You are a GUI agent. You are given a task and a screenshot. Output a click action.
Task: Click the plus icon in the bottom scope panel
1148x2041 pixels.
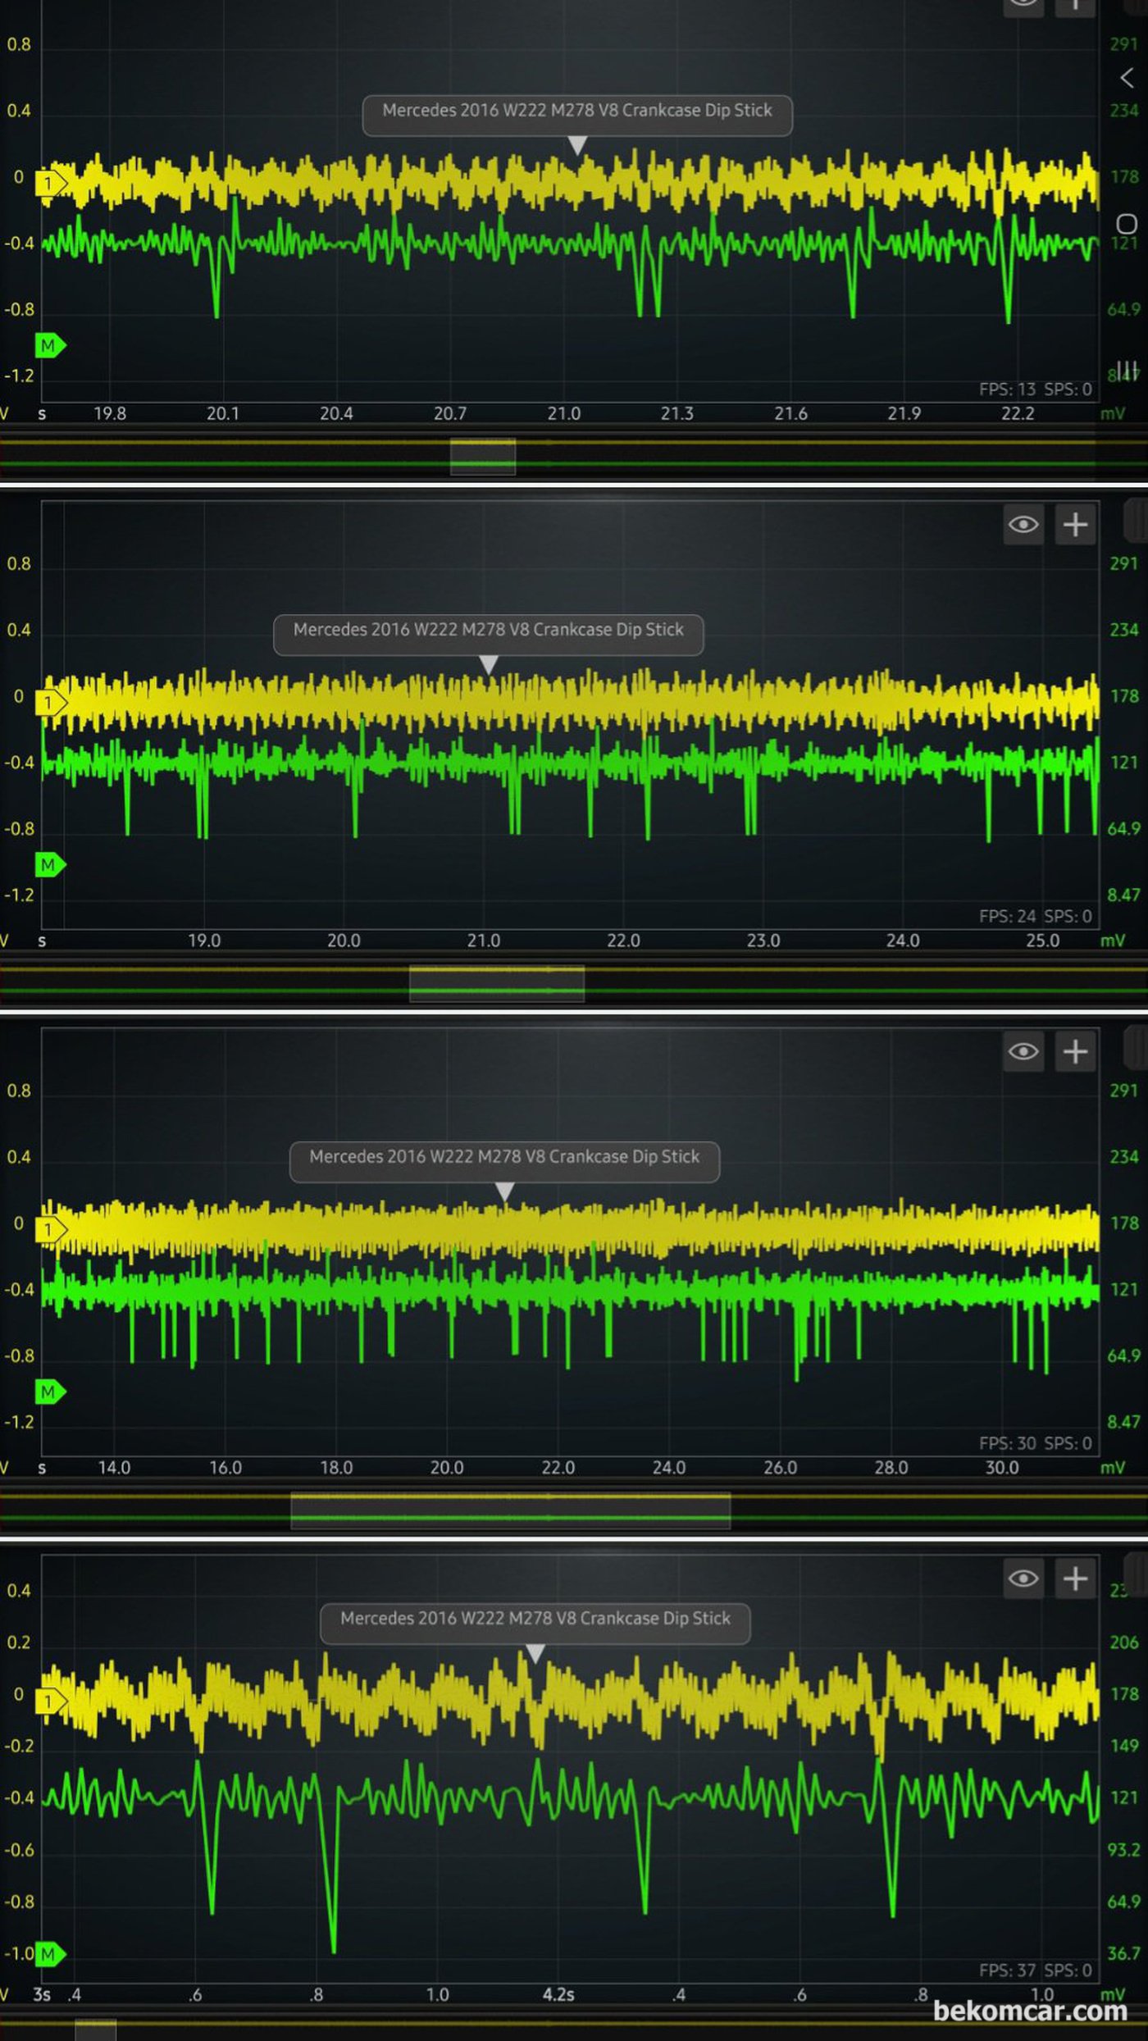point(1075,1579)
